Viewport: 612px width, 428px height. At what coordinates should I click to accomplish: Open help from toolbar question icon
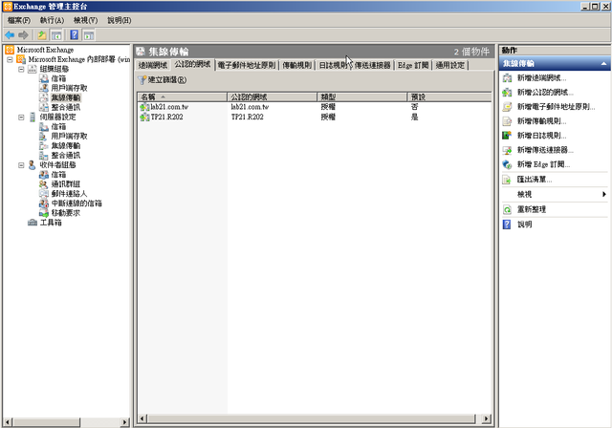(x=75, y=35)
